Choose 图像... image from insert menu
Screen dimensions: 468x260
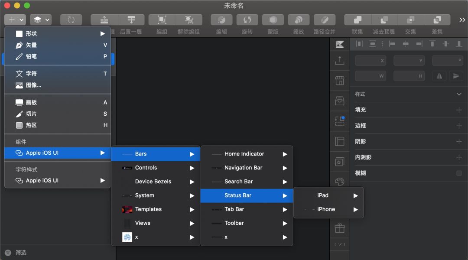click(x=58, y=85)
